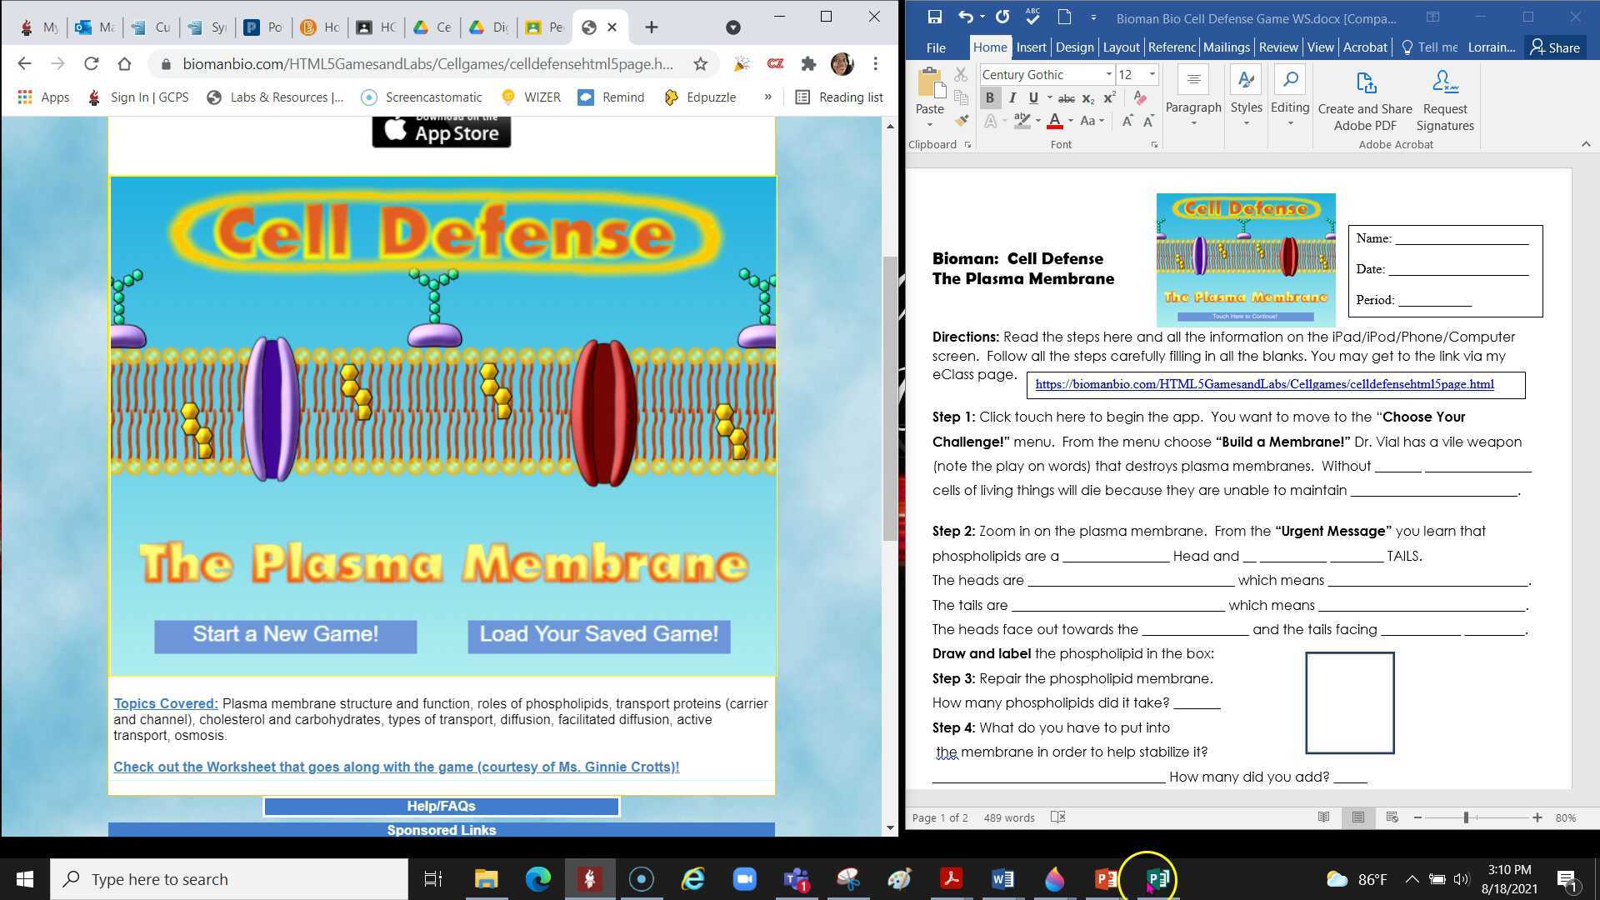Switch to the Insert ribbon tab
This screenshot has width=1600, height=900.
(x=1031, y=47)
